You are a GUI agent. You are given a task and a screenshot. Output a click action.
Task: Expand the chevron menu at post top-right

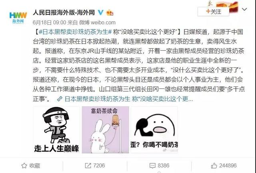click(244, 9)
